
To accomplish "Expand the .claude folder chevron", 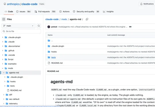I will coord(3,42).
